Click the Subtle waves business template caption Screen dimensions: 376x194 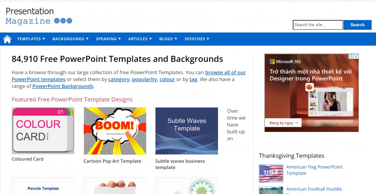click(180, 164)
